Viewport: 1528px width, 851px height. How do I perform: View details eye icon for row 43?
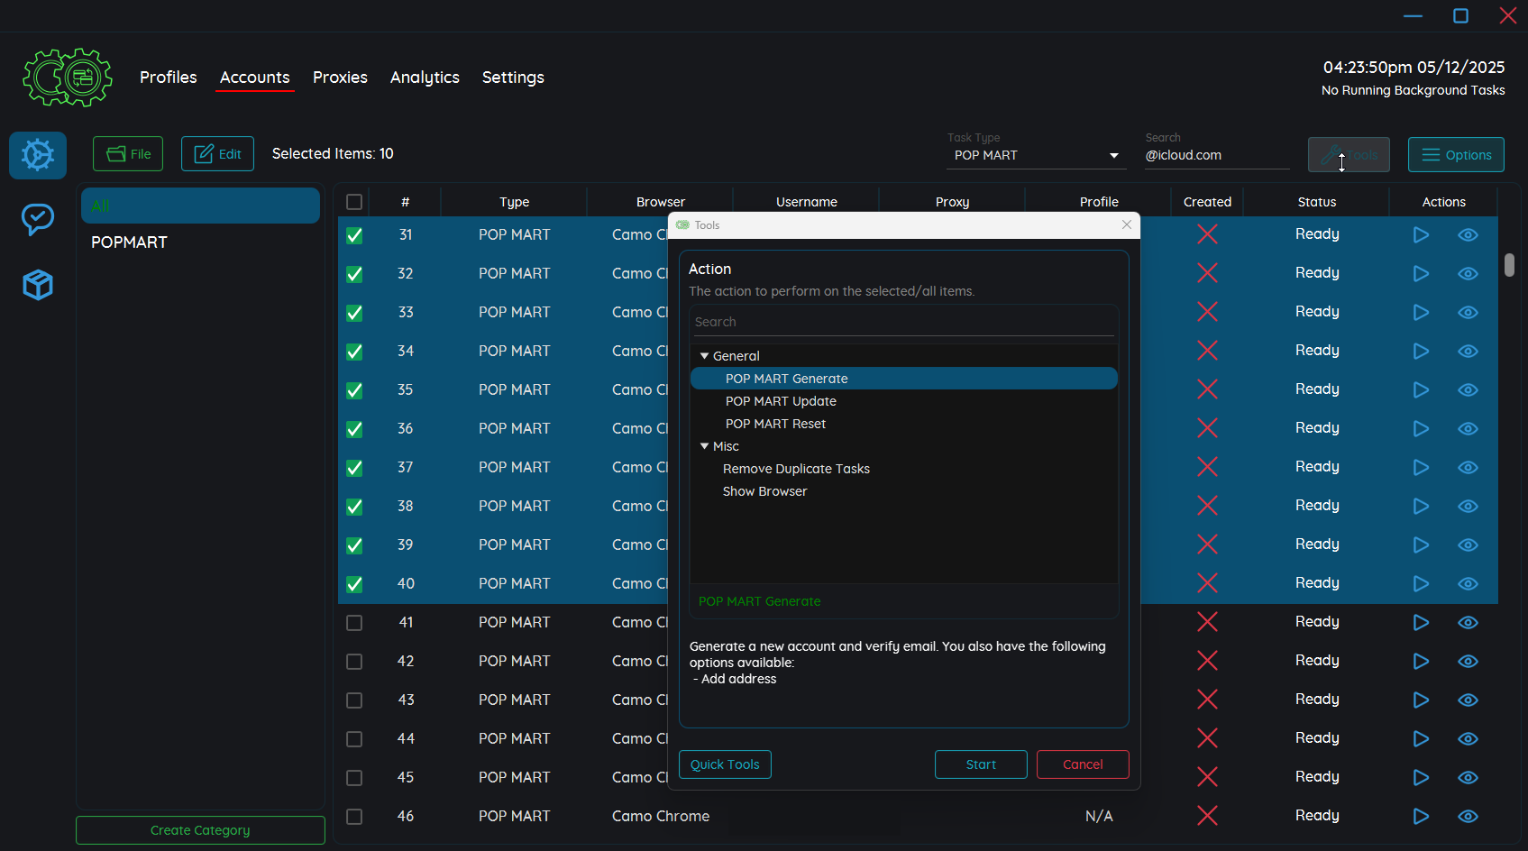pos(1468,700)
